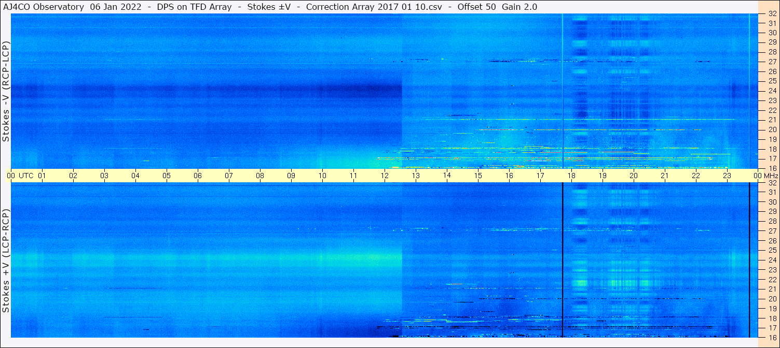Click 29 MHz label of Stokes +V panel

772,212
